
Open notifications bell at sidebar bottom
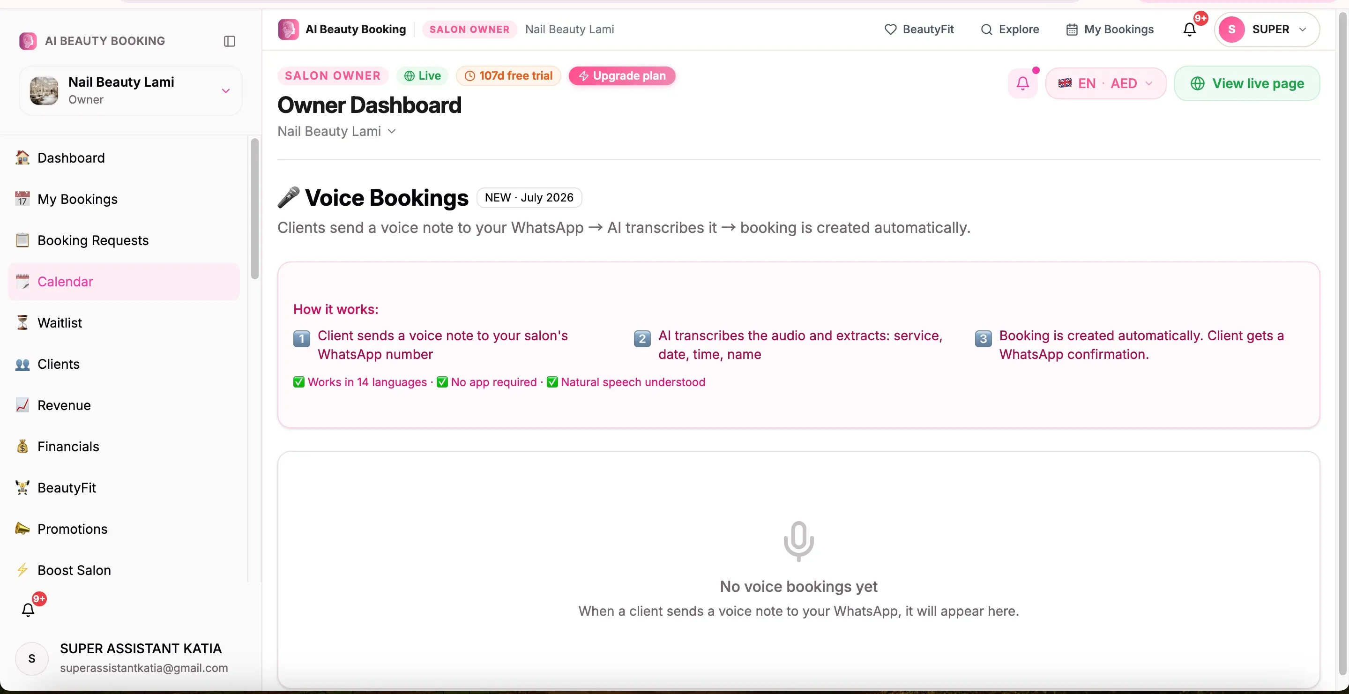tap(28, 609)
